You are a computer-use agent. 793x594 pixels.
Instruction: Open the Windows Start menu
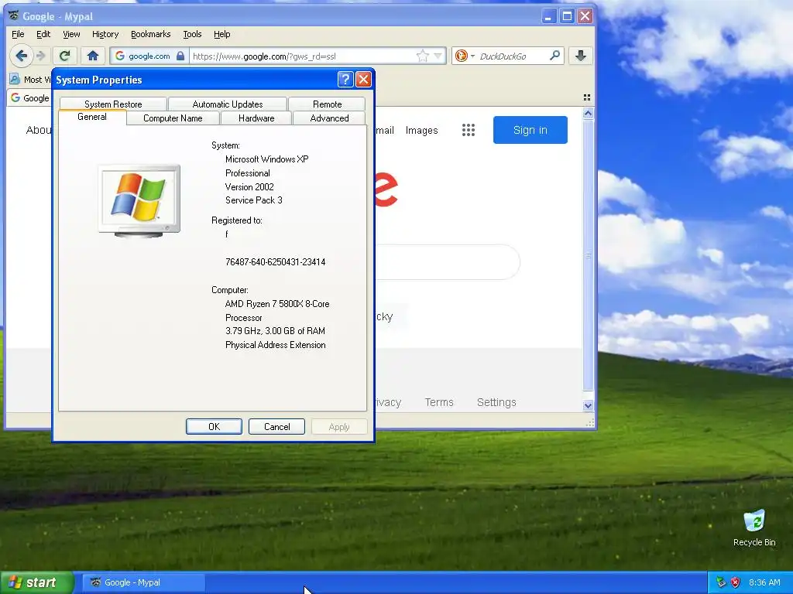tap(36, 582)
